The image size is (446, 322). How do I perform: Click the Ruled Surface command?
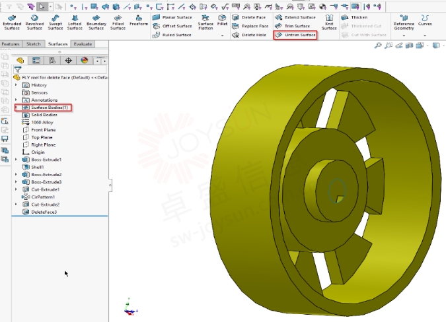tap(172, 35)
